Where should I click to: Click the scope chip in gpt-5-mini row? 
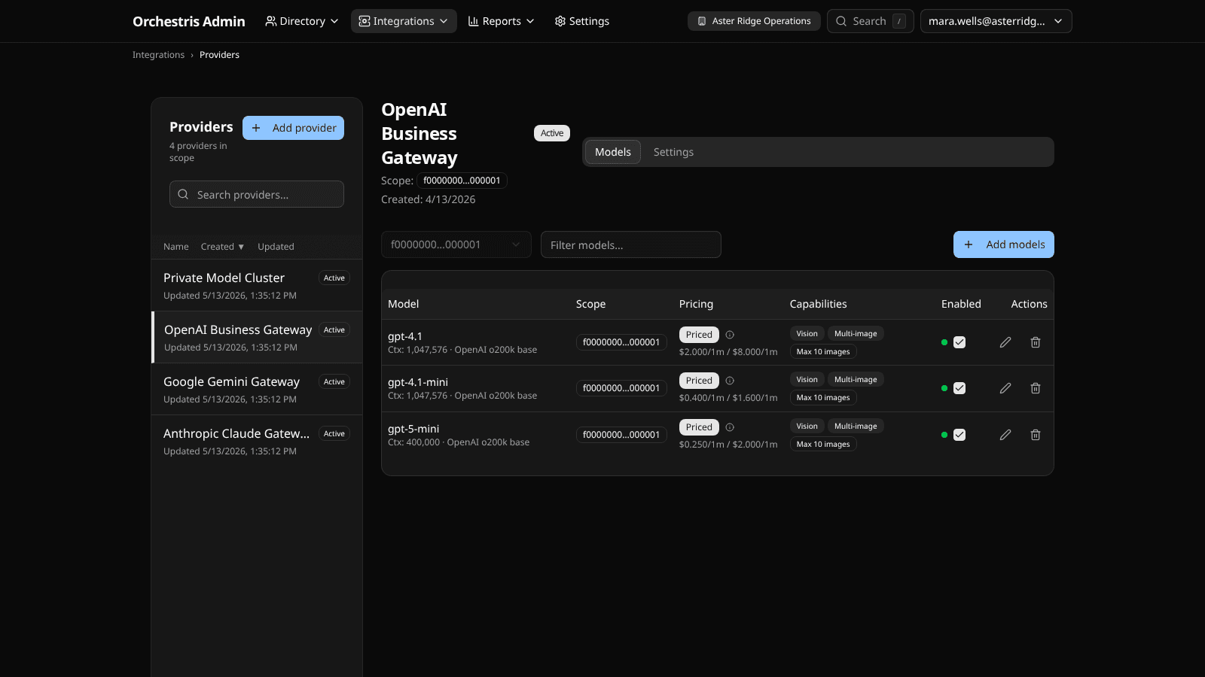621,435
